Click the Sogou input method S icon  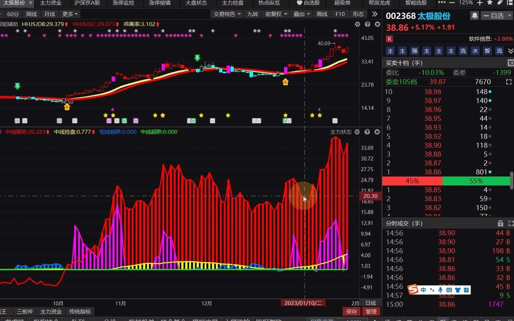pos(413,289)
